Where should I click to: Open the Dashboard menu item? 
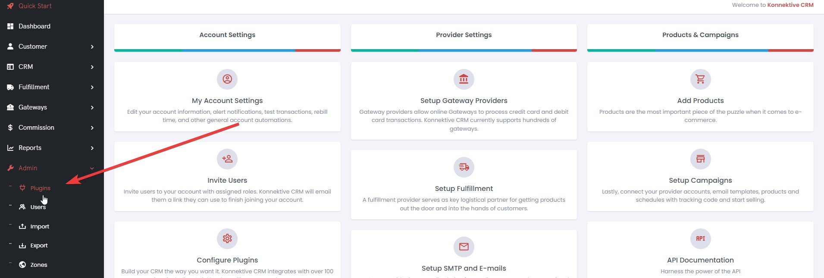34,26
